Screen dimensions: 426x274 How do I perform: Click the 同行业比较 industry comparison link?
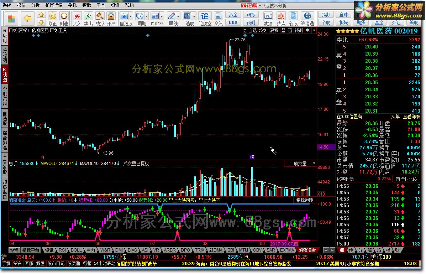coord(406,179)
